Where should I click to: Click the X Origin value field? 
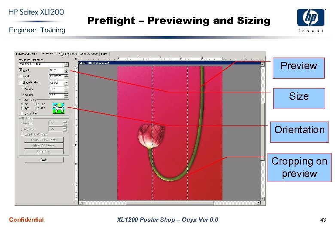tap(57, 89)
